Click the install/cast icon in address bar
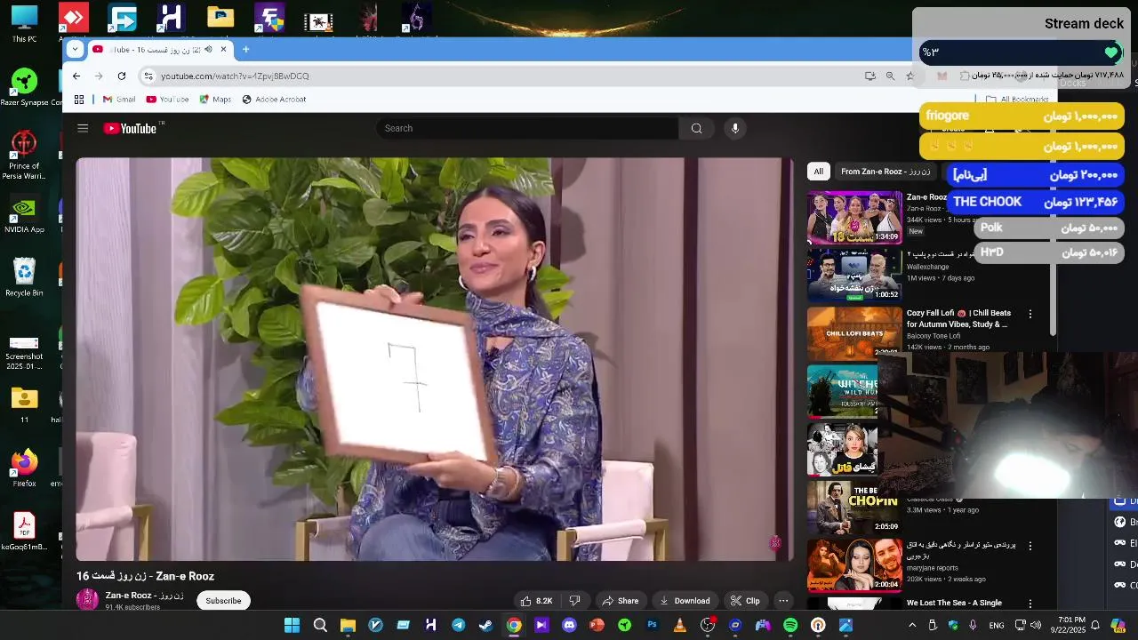1138x640 pixels. (870, 76)
